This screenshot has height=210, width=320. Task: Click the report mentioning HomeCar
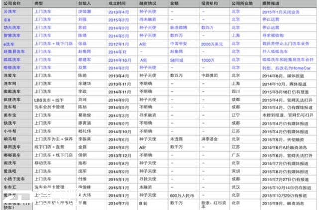point(286,68)
